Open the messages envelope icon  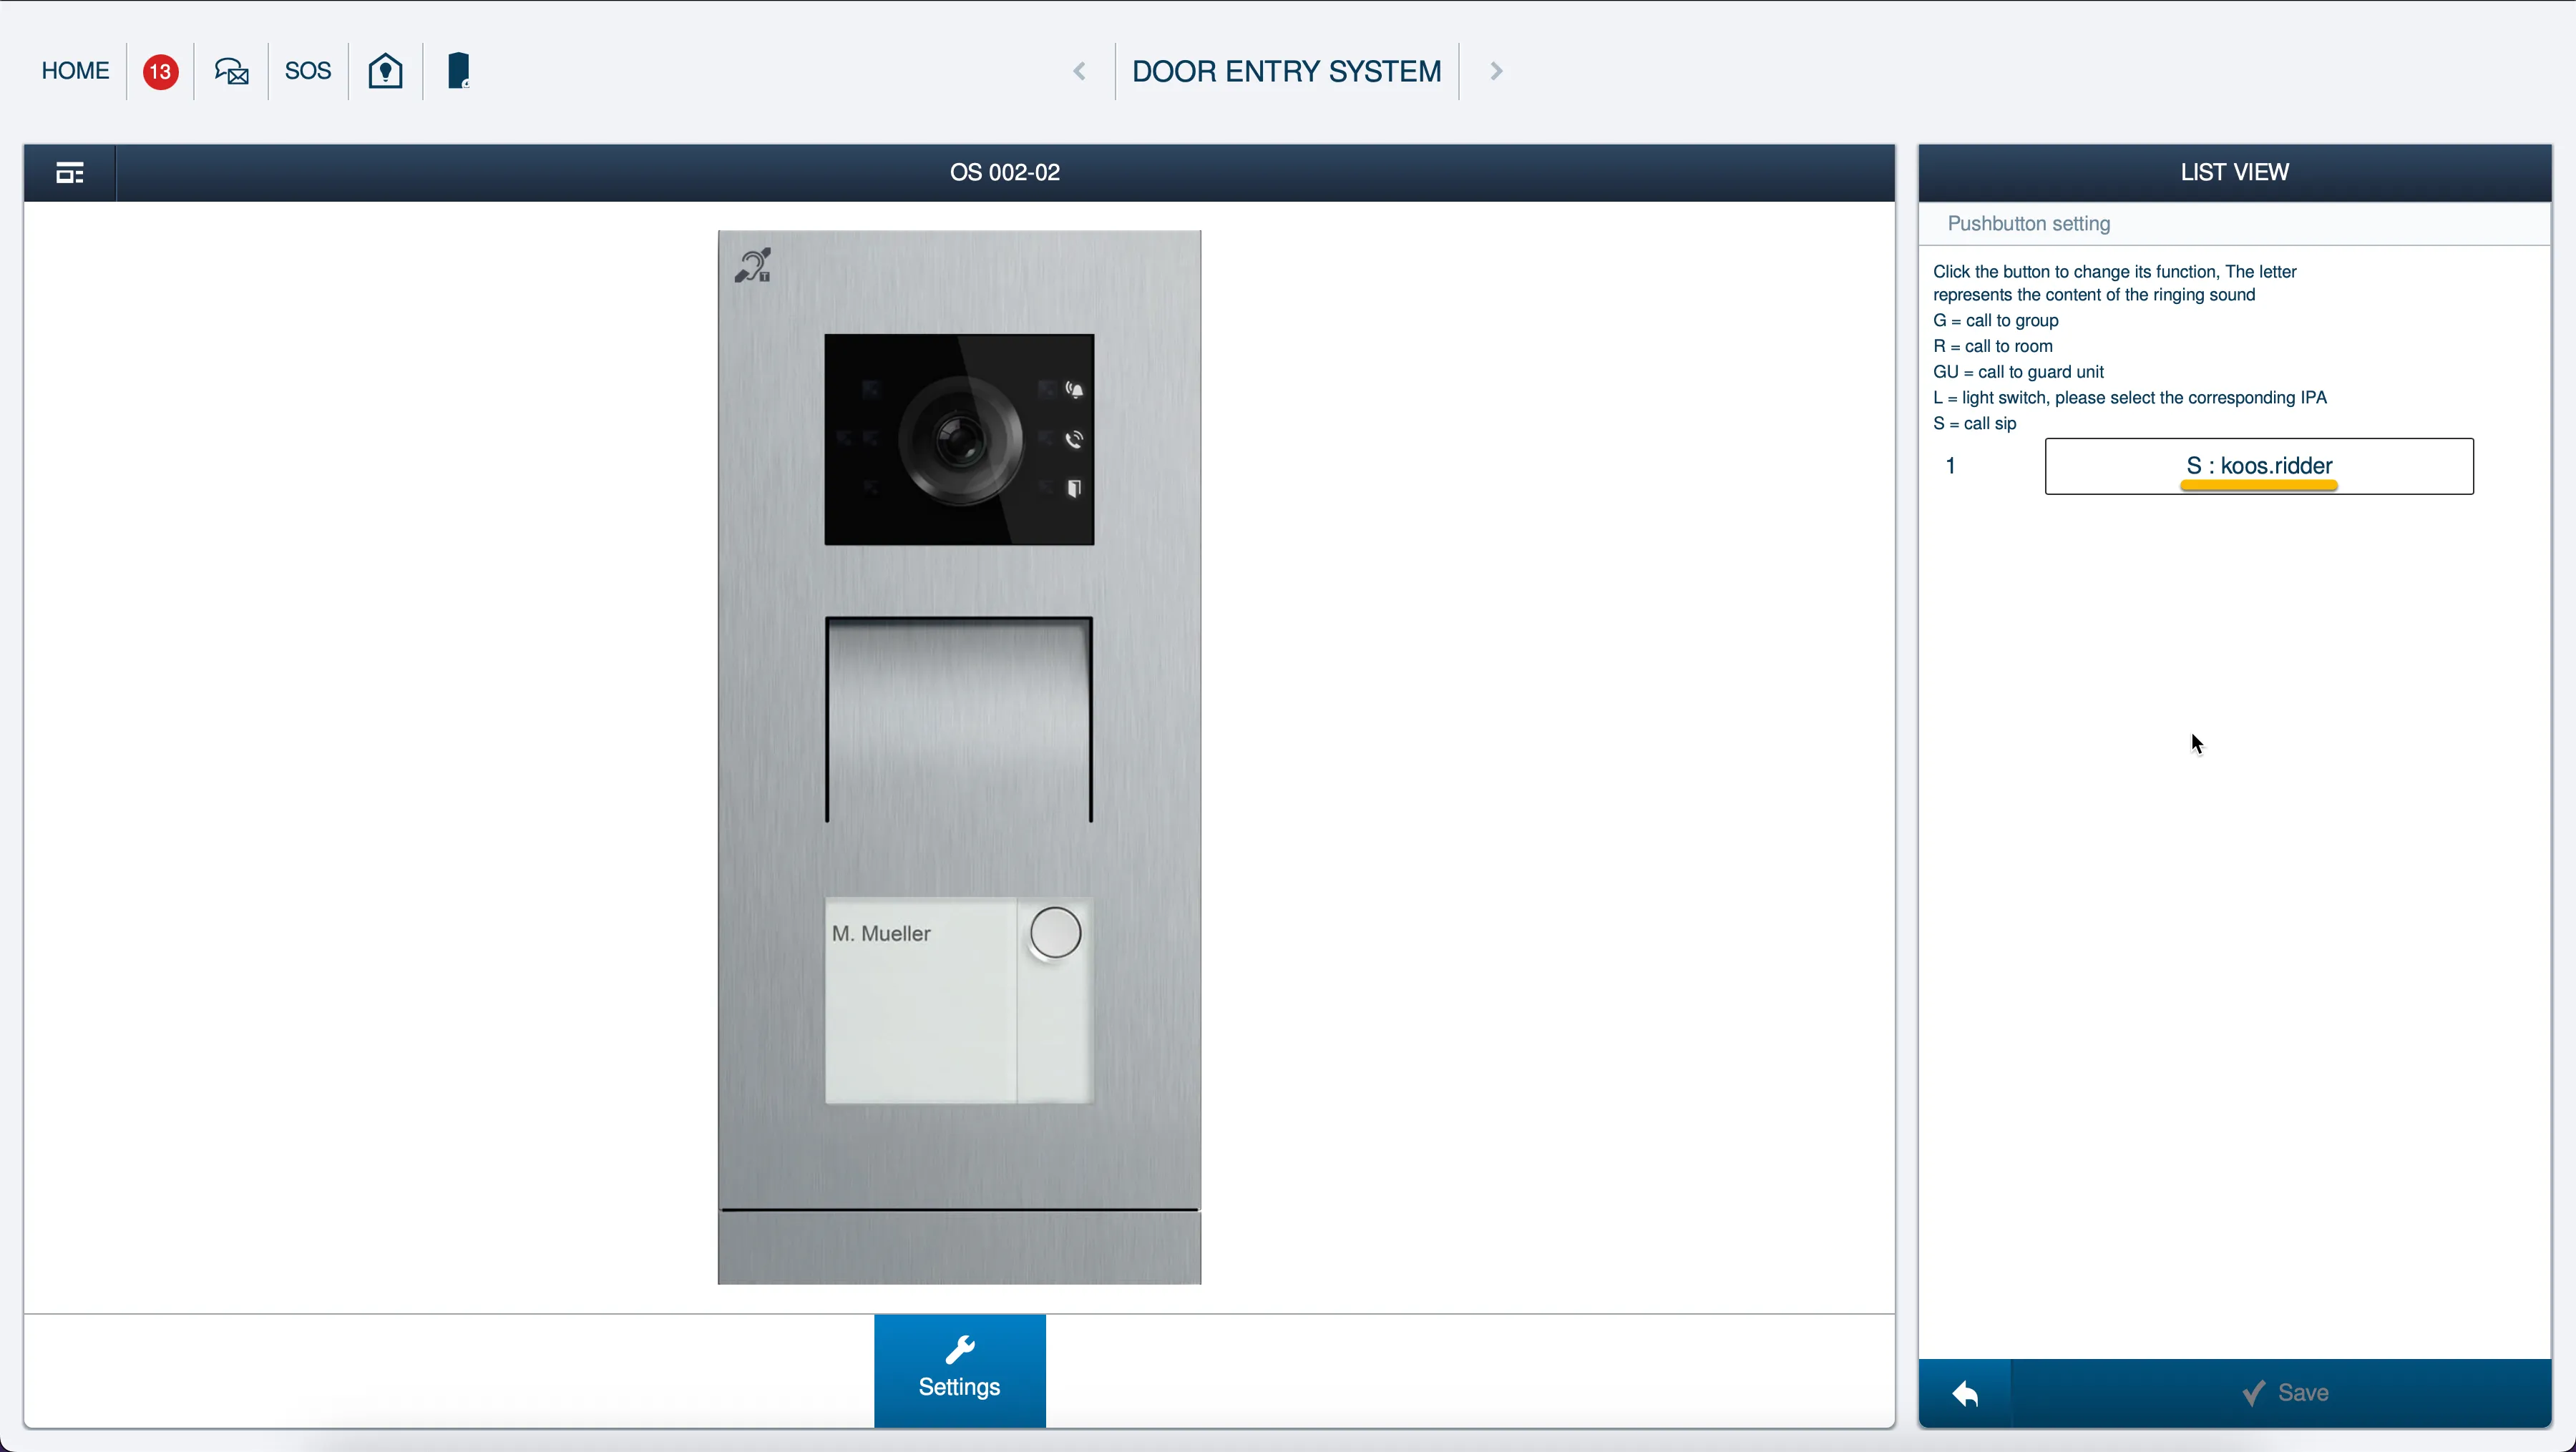coord(232,71)
